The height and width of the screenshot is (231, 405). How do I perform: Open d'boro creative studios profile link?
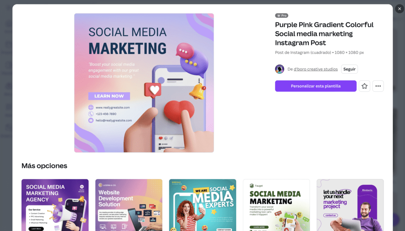coord(316,69)
